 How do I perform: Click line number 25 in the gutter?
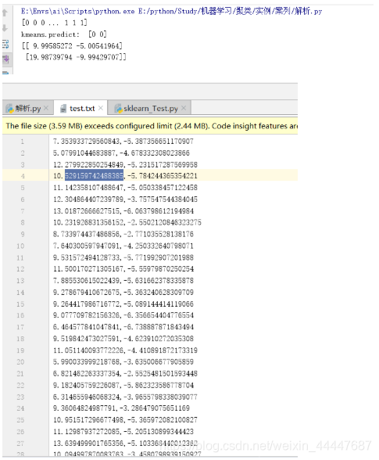pos(20,420)
